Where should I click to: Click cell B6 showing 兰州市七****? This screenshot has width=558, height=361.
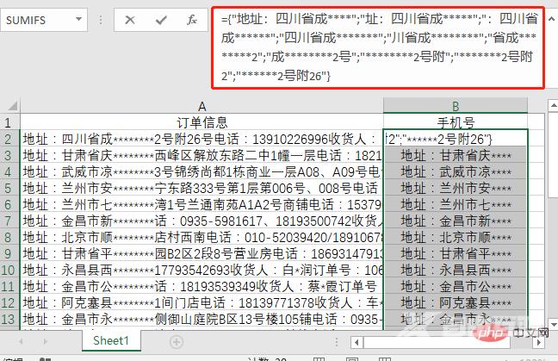point(456,204)
